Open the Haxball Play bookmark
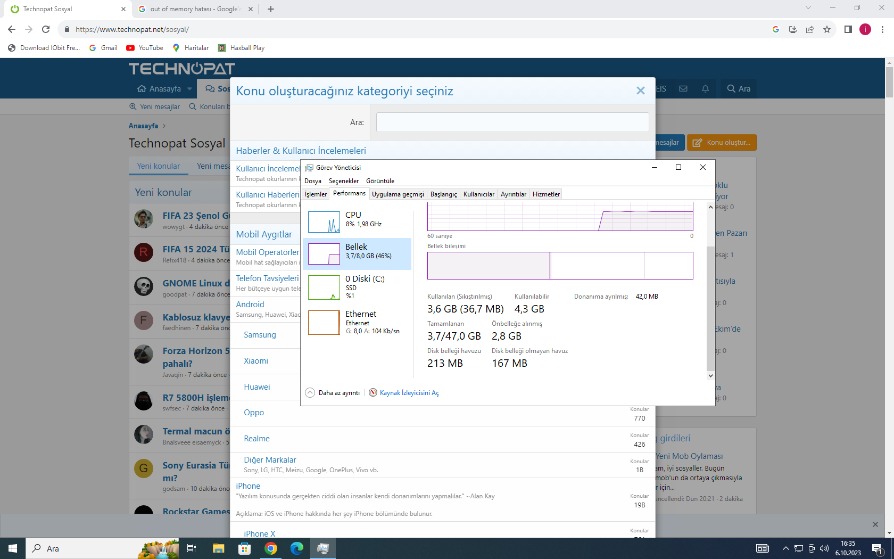This screenshot has height=559, width=894. 241,48
